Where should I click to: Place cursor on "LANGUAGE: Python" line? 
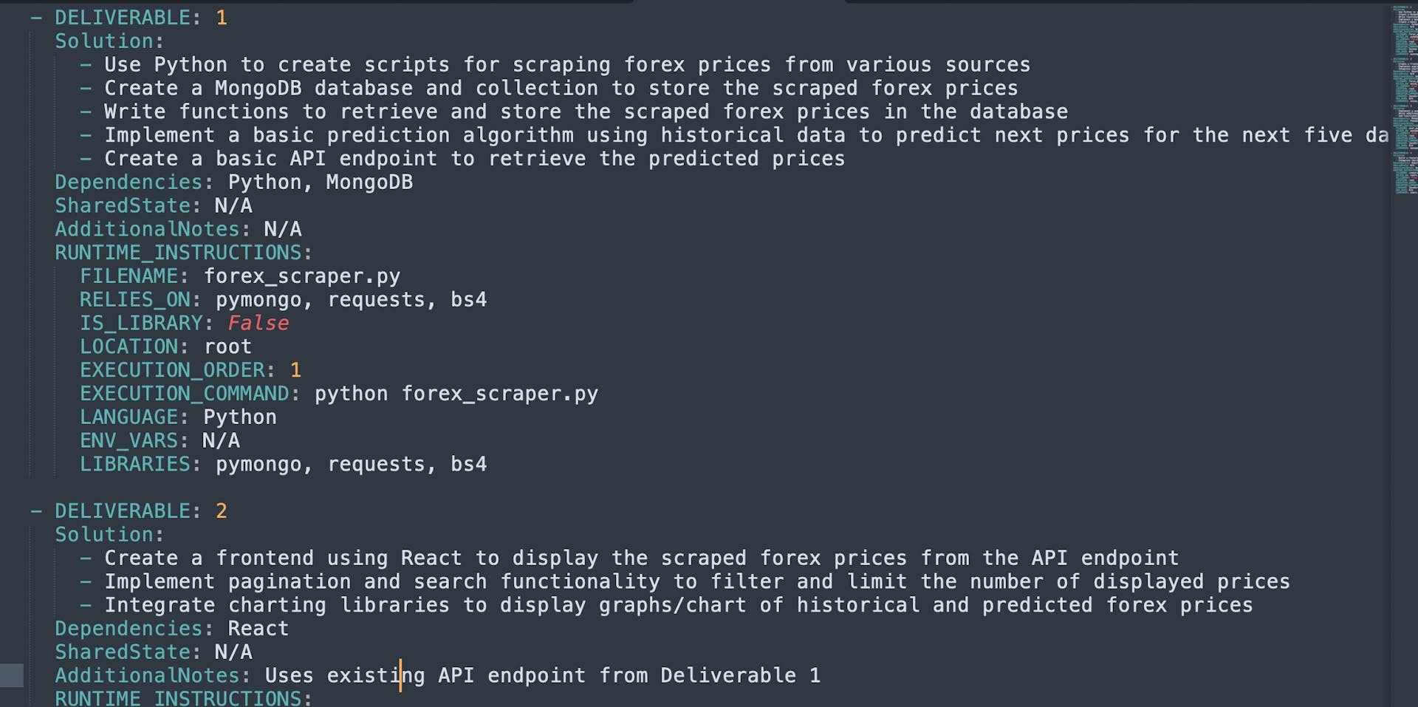pos(178,417)
